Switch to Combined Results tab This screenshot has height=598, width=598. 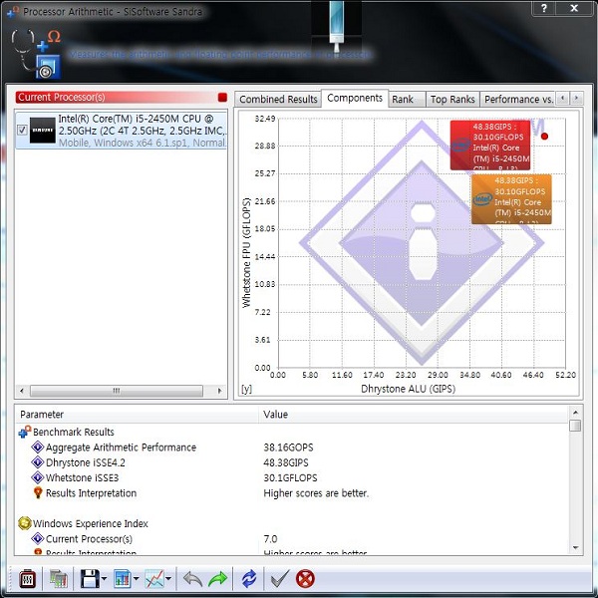click(278, 99)
